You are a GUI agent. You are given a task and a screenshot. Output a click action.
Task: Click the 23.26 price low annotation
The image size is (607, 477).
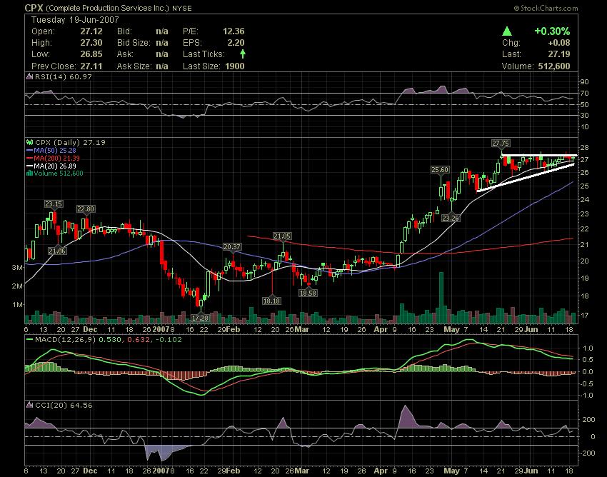[x=450, y=218]
